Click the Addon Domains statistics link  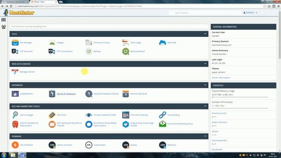click(220, 122)
